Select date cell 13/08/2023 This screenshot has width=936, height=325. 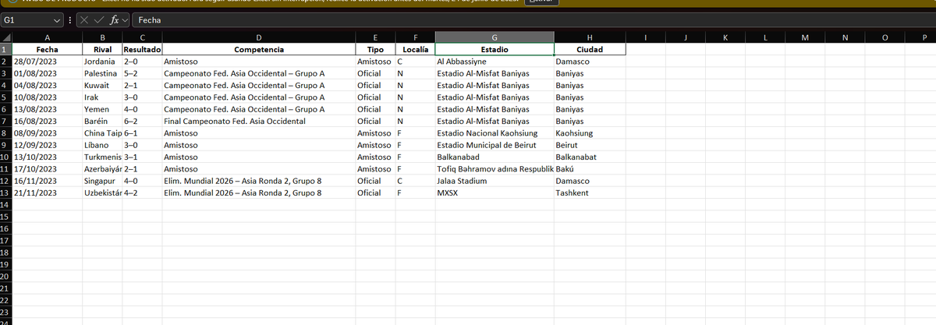[x=47, y=109]
